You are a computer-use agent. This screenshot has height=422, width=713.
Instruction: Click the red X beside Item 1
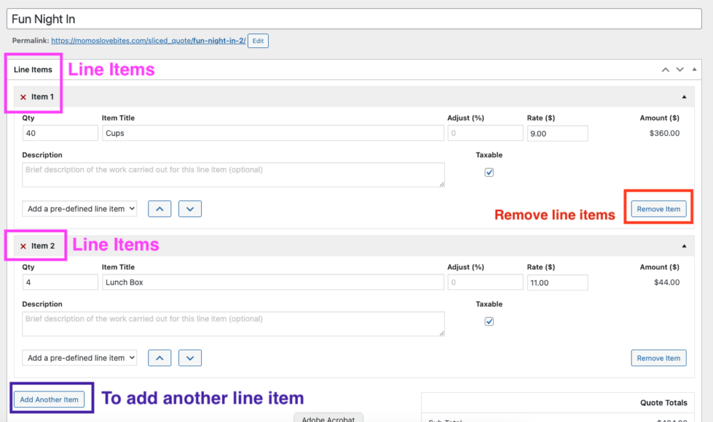coord(23,97)
